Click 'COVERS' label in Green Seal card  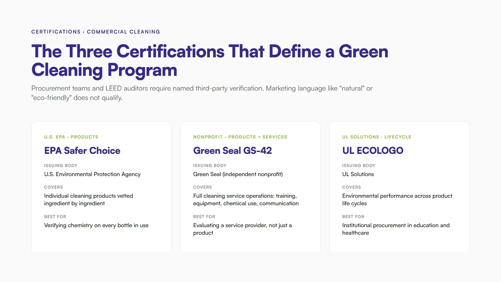[203, 187]
